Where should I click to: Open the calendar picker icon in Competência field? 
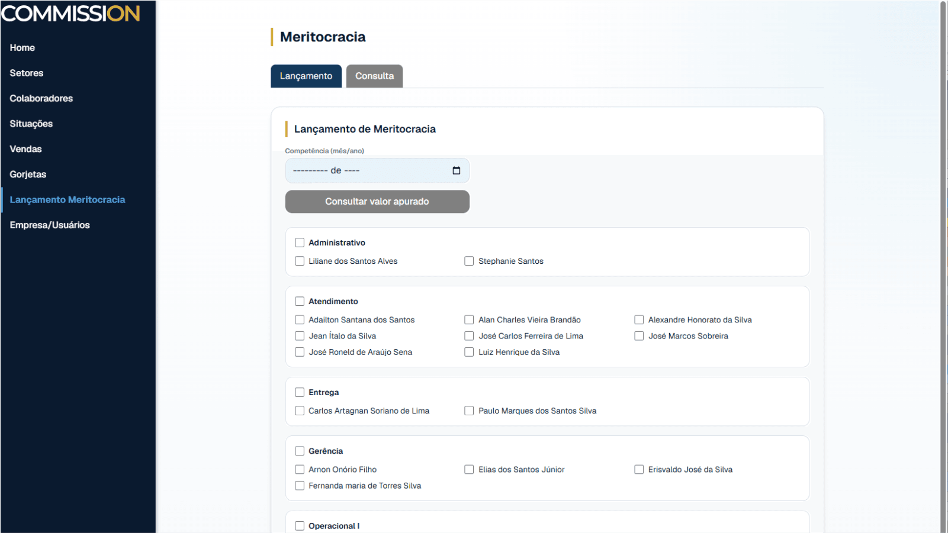(456, 170)
